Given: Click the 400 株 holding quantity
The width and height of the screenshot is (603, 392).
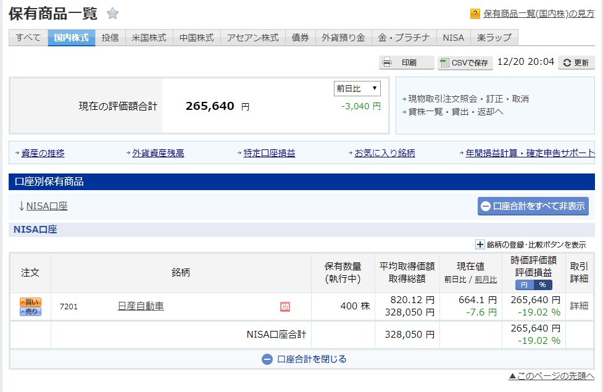Looking at the screenshot, I should coord(355,306).
